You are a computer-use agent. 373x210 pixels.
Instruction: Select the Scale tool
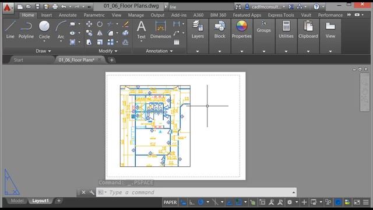point(100,42)
